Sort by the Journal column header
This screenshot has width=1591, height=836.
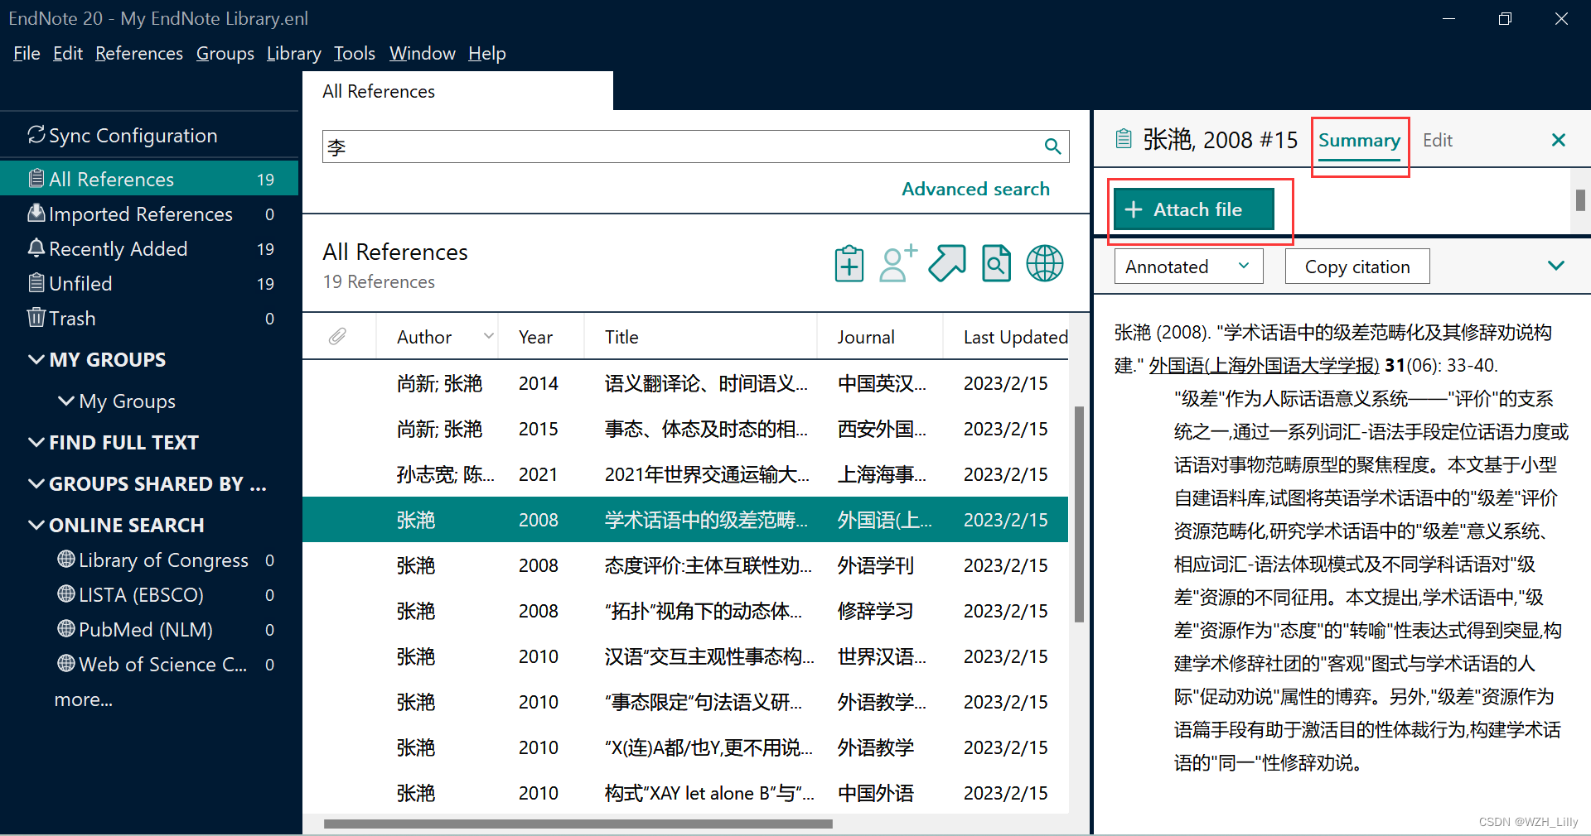(880, 336)
